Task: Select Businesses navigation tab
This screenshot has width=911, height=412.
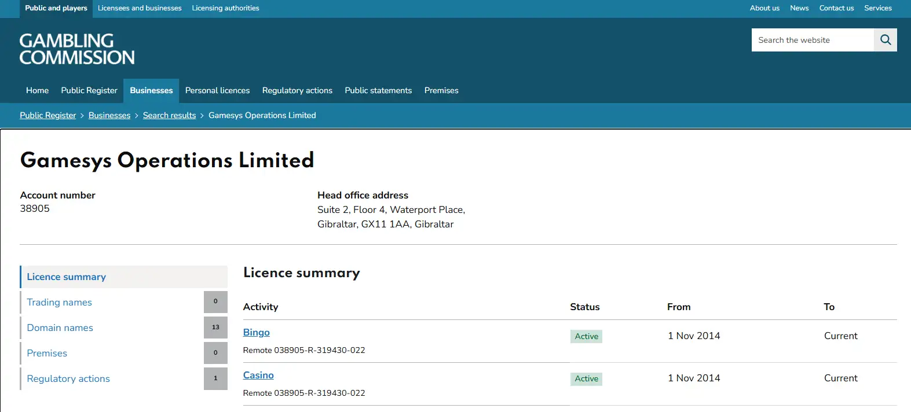Action: [151, 90]
